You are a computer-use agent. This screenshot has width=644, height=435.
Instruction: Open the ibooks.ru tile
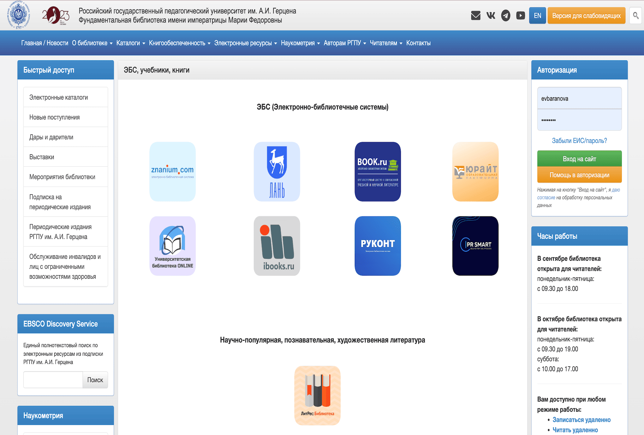277,246
